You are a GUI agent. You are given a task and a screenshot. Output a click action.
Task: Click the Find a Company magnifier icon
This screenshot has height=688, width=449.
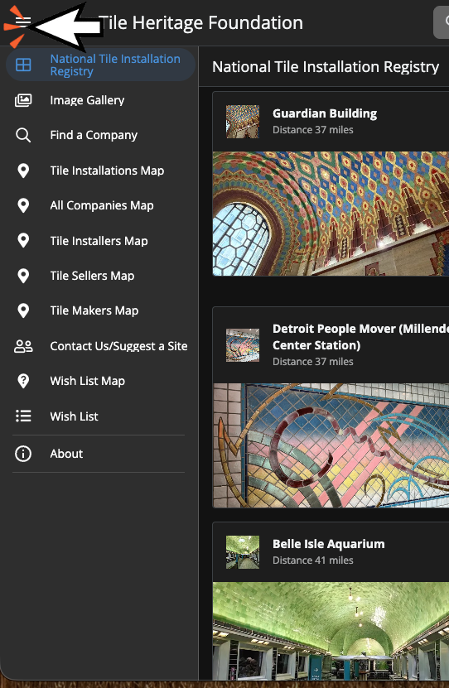[23, 135]
